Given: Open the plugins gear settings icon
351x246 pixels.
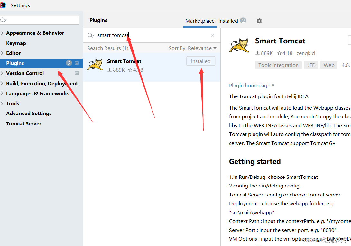Looking at the screenshot, I should pos(259,21).
